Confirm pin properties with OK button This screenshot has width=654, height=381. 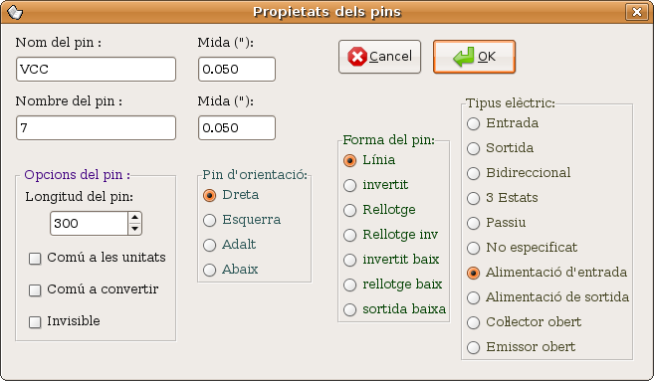point(474,57)
